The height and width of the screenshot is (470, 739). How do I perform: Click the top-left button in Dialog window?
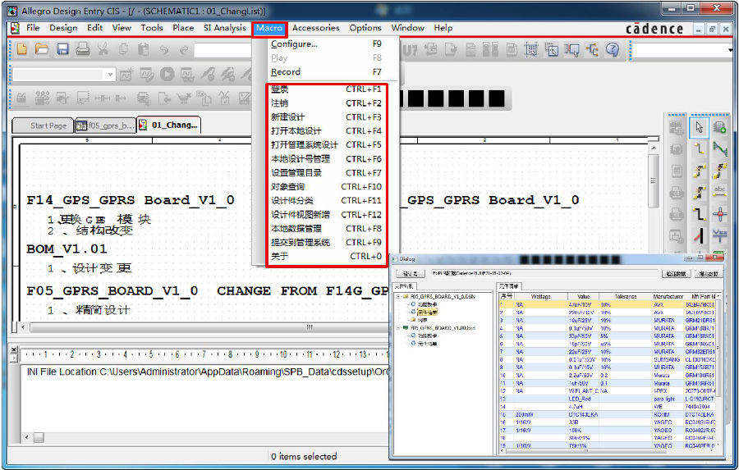click(x=411, y=274)
